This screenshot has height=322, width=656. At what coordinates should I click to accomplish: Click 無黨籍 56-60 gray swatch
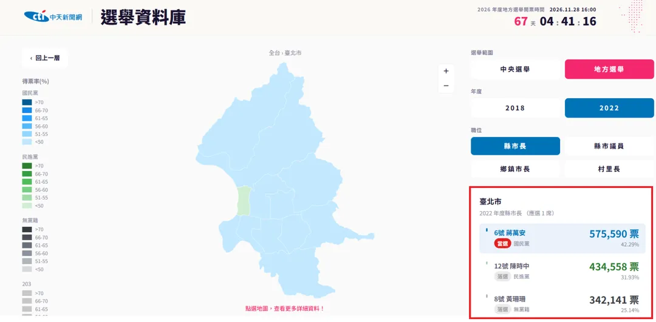(27, 253)
